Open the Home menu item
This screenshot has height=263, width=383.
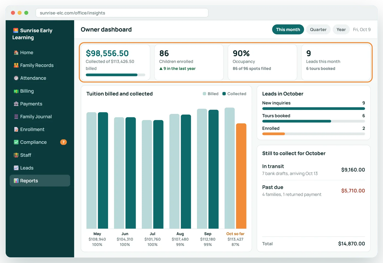point(40,52)
